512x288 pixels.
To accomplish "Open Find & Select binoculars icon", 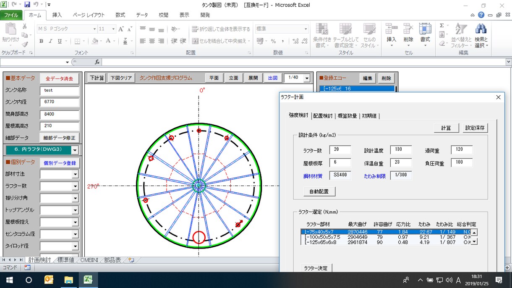I will click(x=481, y=29).
